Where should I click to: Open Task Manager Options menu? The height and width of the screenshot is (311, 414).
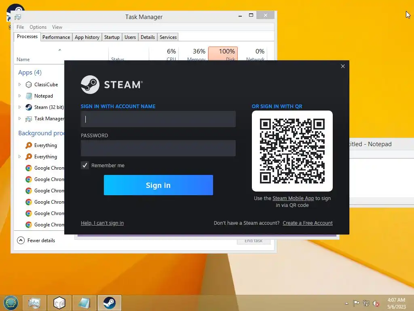coord(38,27)
